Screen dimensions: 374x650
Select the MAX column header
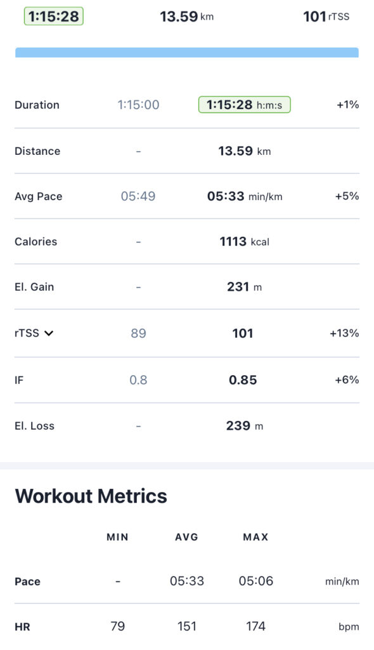pos(255,537)
